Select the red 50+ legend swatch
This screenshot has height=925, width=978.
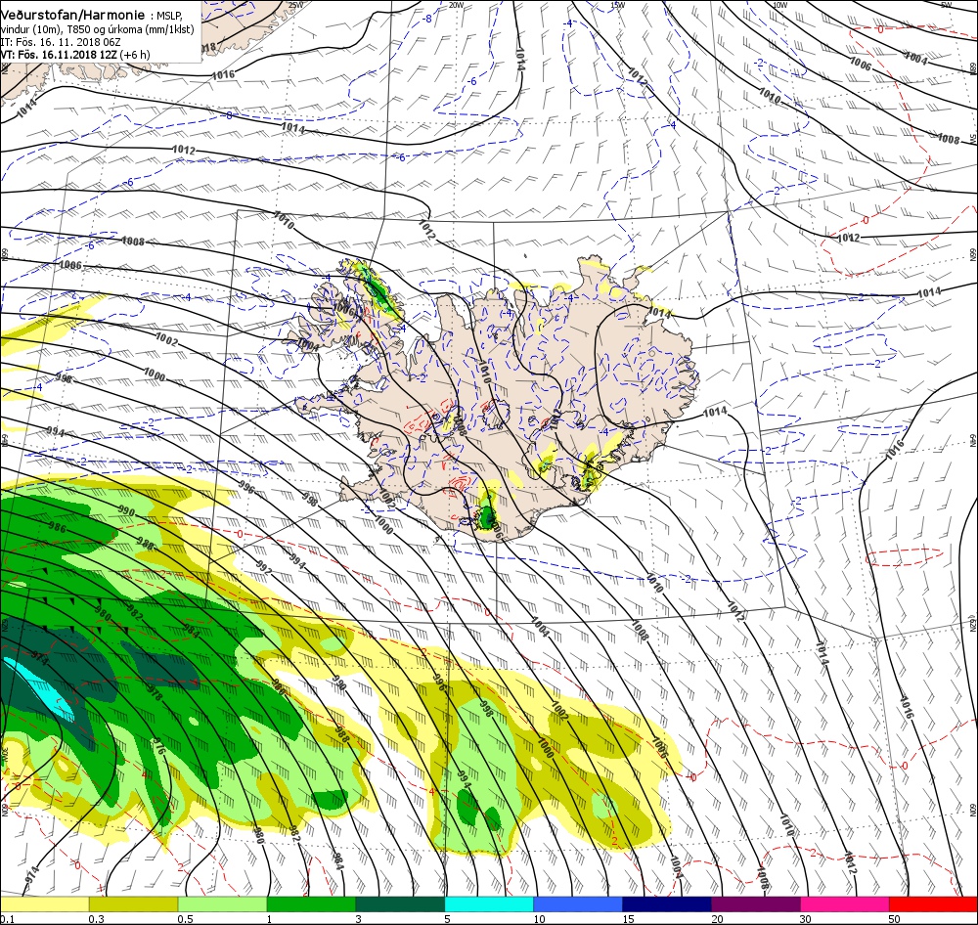click(933, 903)
